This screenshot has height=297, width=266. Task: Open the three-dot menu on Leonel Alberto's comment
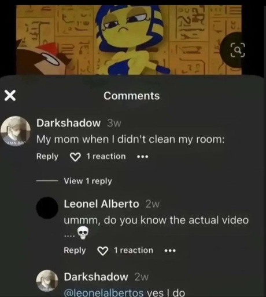pos(170,251)
